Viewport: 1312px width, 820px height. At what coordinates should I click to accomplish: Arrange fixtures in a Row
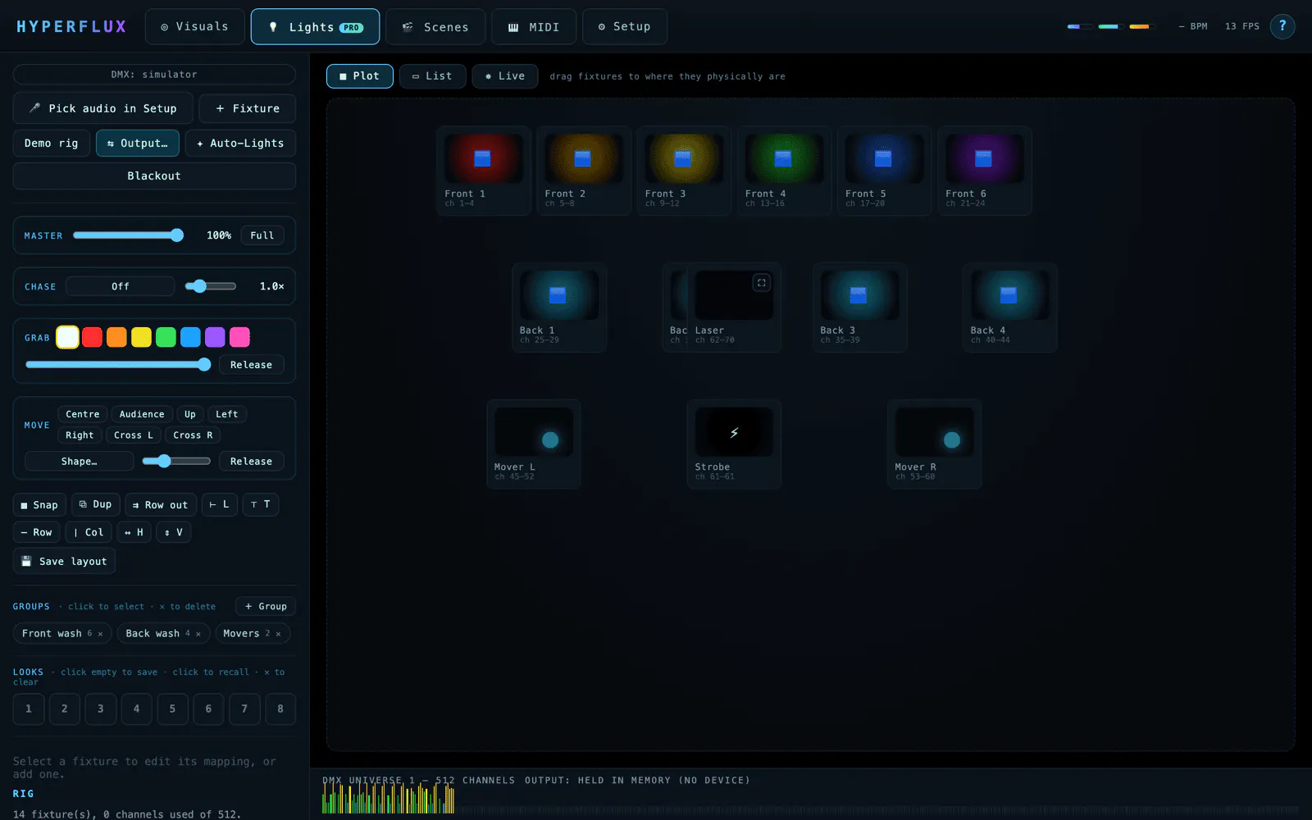coord(37,532)
